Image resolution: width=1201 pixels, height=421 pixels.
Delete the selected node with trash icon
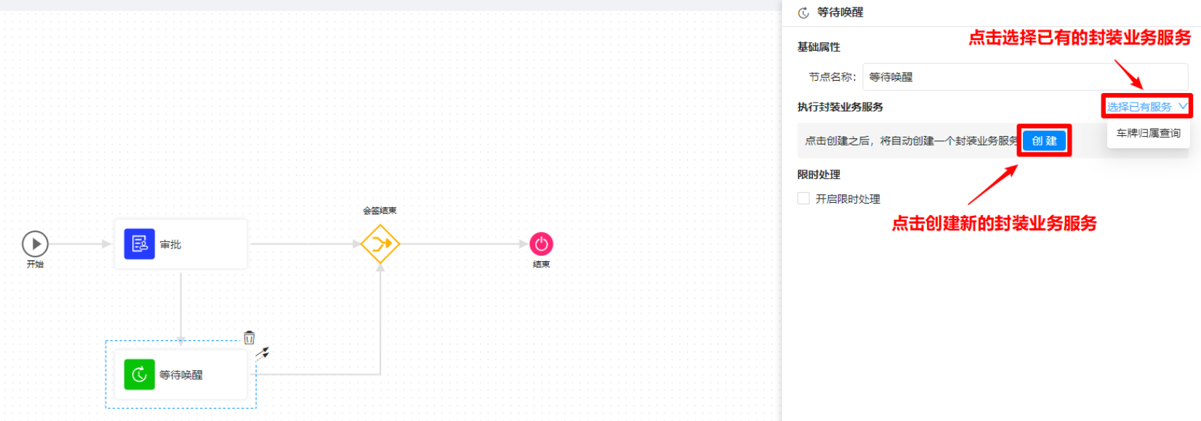coord(249,337)
